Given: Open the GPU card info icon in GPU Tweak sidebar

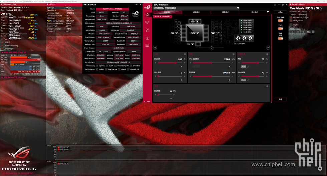Looking at the screenshot, I should pos(147,46).
